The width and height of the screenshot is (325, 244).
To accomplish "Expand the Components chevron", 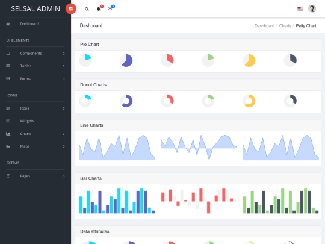I will pyautogui.click(x=64, y=54).
